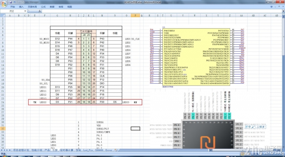The image size is (285, 157).
Task: Click the fx Insert Function icon
Action: click(40, 11)
